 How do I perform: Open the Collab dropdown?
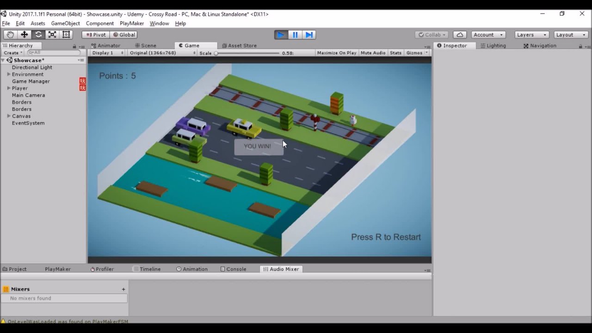(x=432, y=35)
